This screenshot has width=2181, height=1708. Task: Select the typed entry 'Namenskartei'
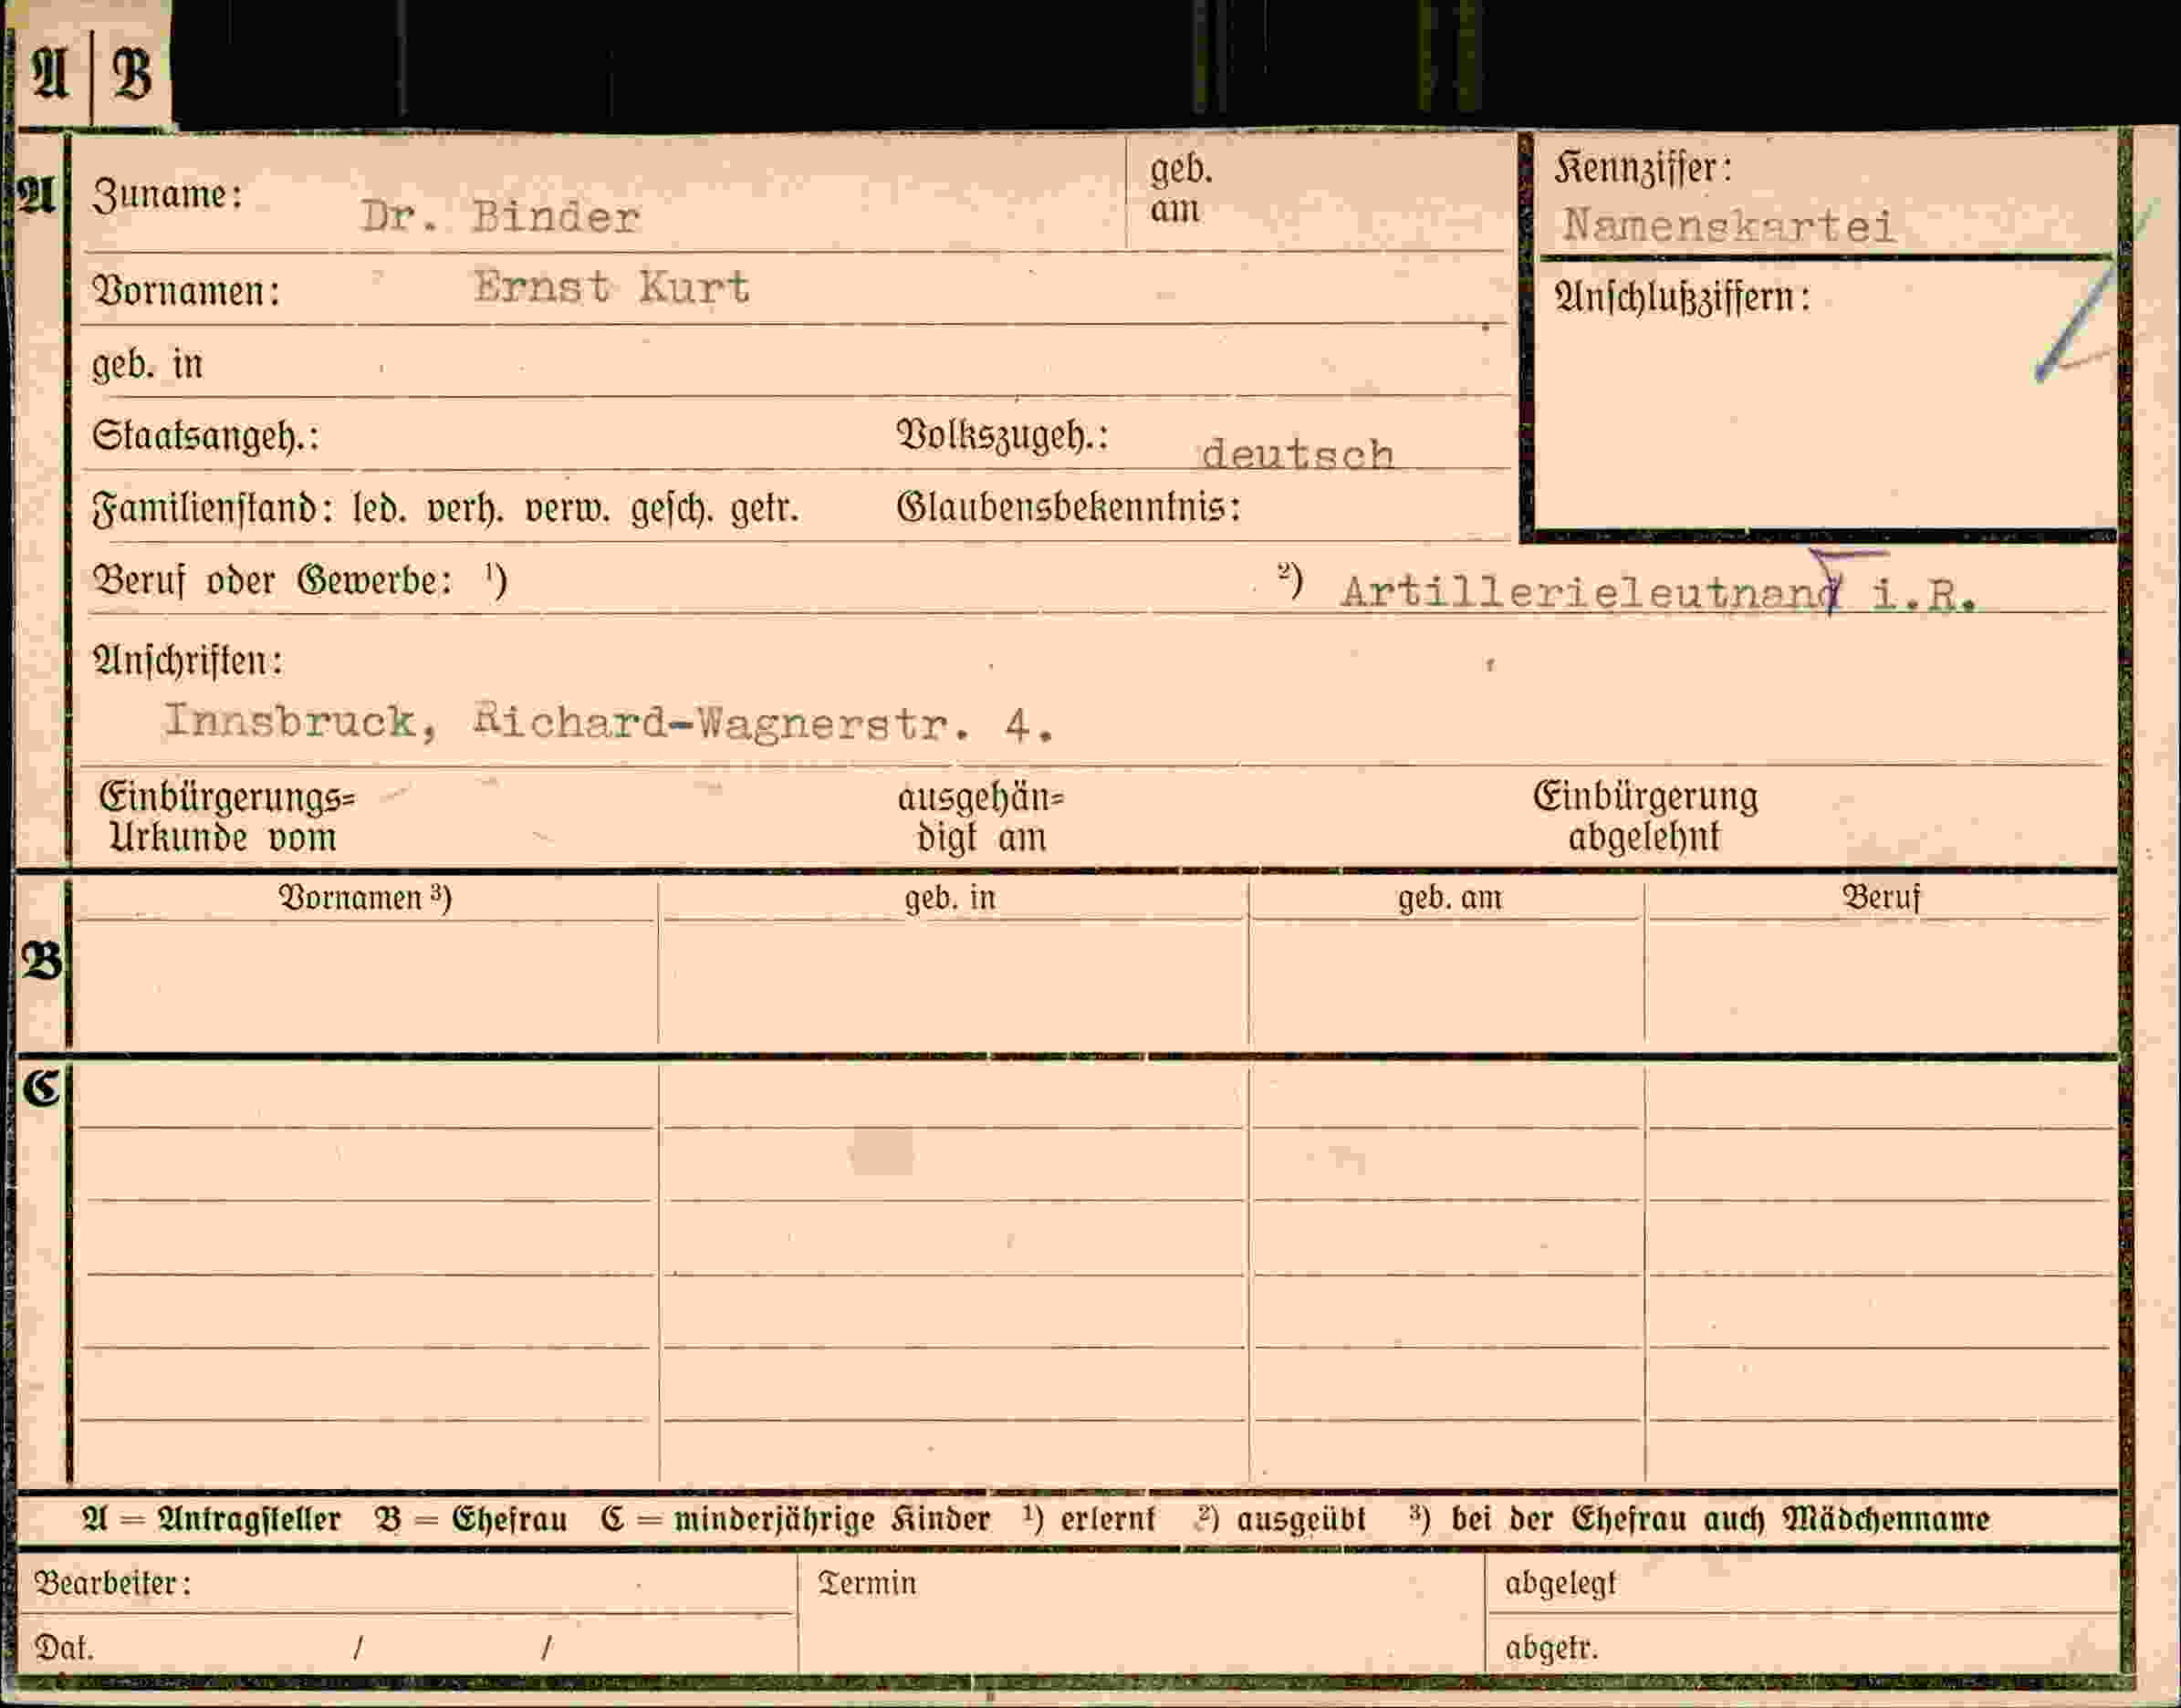[1728, 225]
